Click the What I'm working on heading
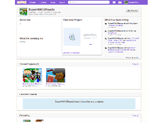163x122 pixels. tap(31, 39)
